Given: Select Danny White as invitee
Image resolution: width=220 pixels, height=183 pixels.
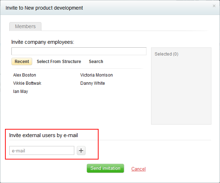Looking at the screenshot, I should [x=92, y=83].
